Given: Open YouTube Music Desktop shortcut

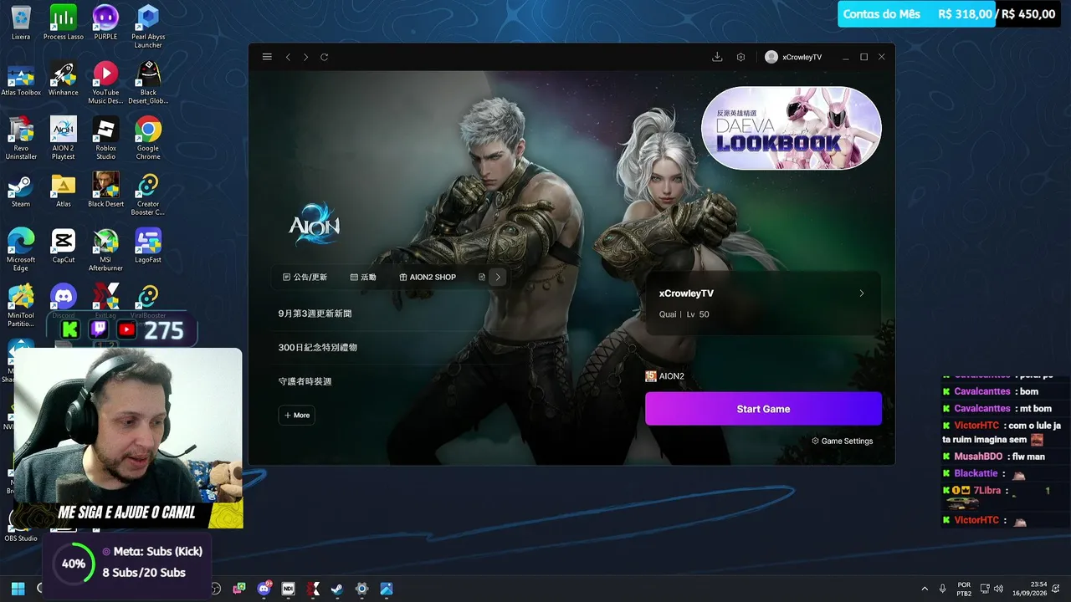Looking at the screenshot, I should coord(105,83).
